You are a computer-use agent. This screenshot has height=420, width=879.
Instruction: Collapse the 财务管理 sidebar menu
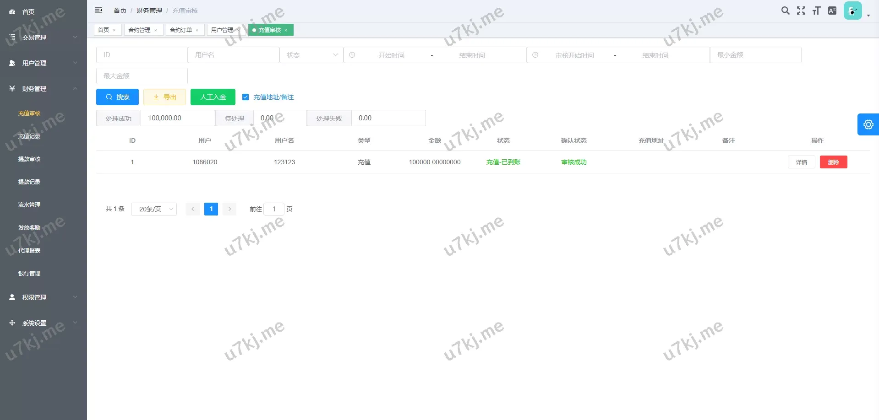44,89
